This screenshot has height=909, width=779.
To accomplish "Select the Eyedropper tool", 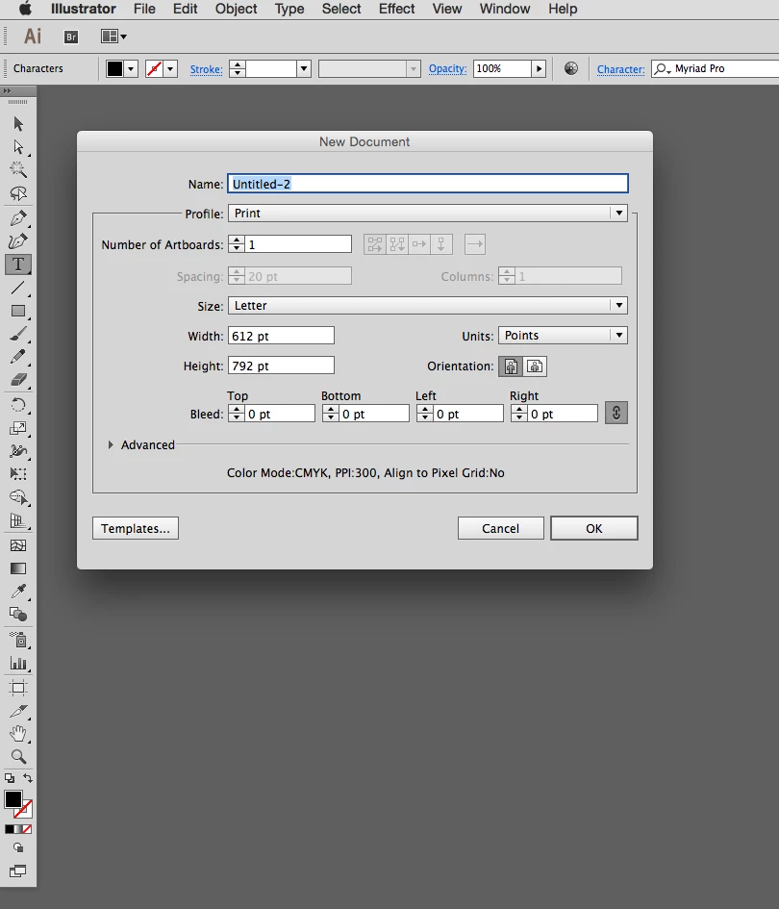I will pos(18,592).
